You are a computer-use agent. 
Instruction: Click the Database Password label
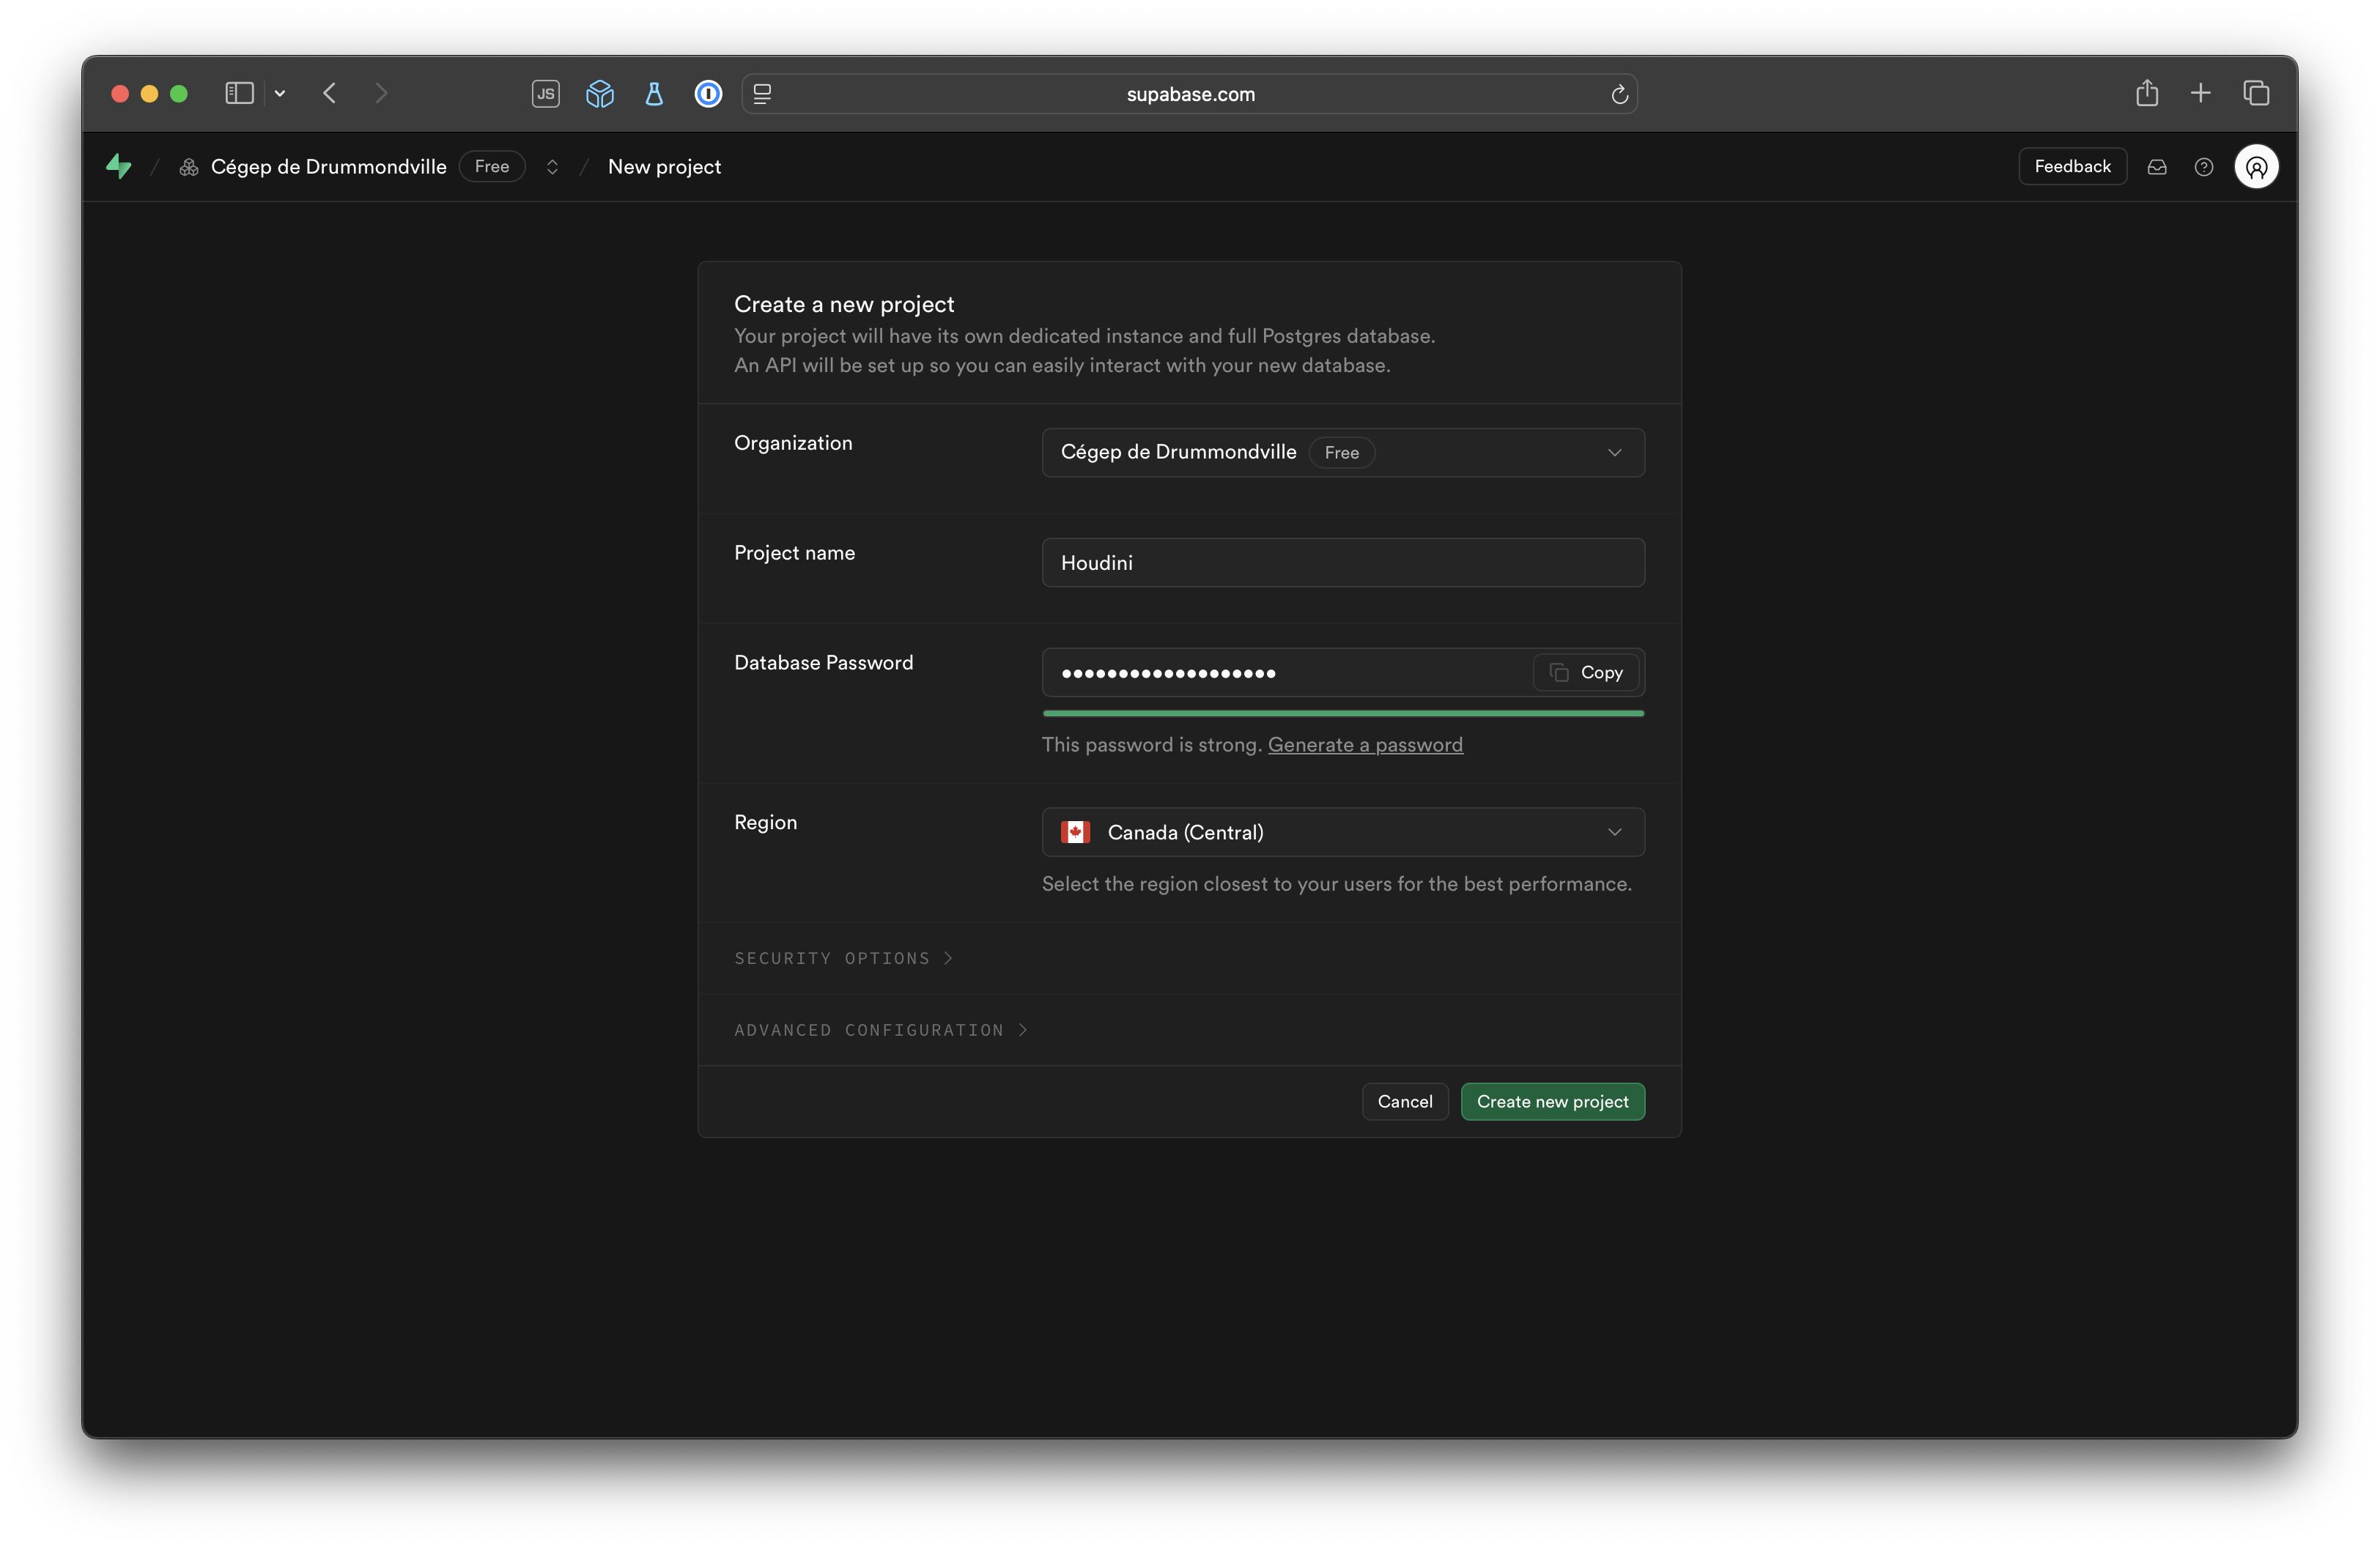(x=823, y=663)
